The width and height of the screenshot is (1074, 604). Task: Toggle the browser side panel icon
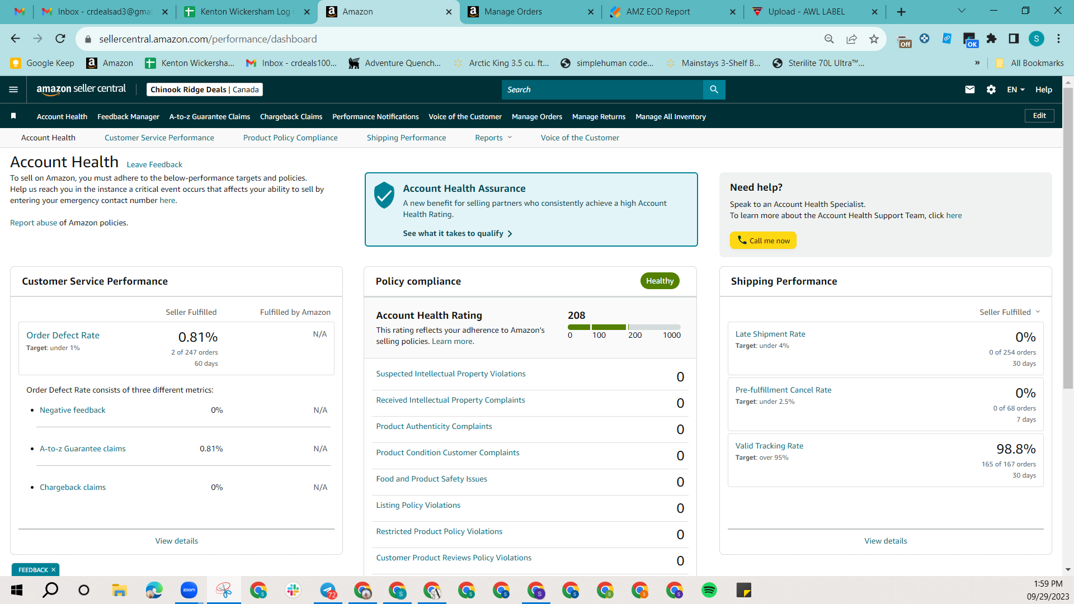coord(1014,39)
